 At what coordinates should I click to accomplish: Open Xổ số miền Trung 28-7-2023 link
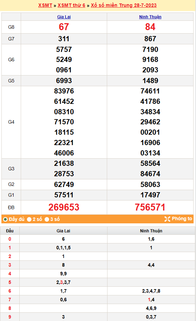tap(124, 5)
